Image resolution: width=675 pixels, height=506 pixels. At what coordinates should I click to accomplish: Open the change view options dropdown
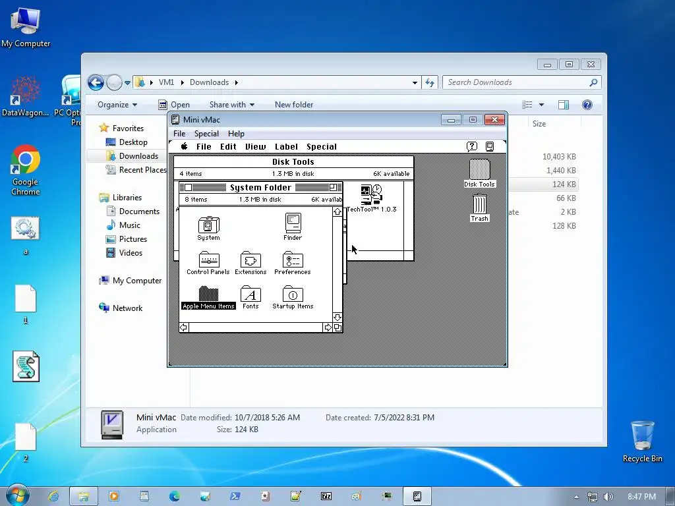(x=542, y=105)
